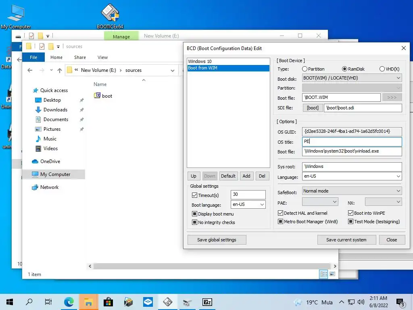The image size is (413, 310).
Task: Expand the Explorer address bar history dropdown
Action: pos(173,70)
